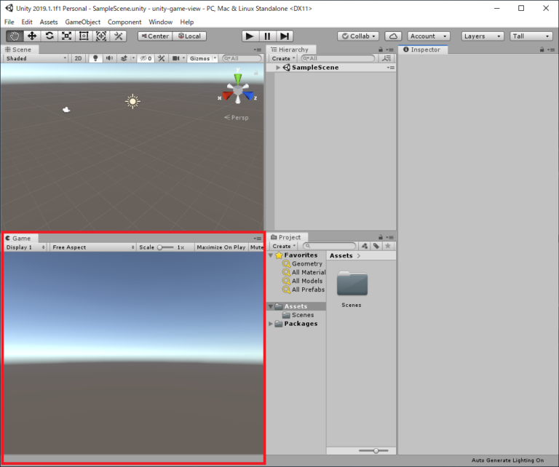The image size is (559, 467).
Task: Pause the game playback
Action: click(x=267, y=36)
